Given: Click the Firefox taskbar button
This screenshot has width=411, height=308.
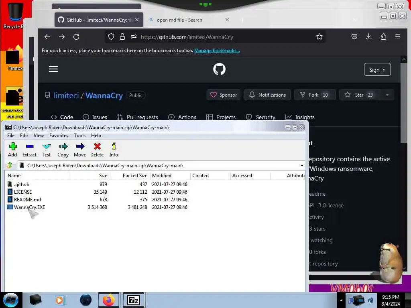Looking at the screenshot, I should pos(109,300).
